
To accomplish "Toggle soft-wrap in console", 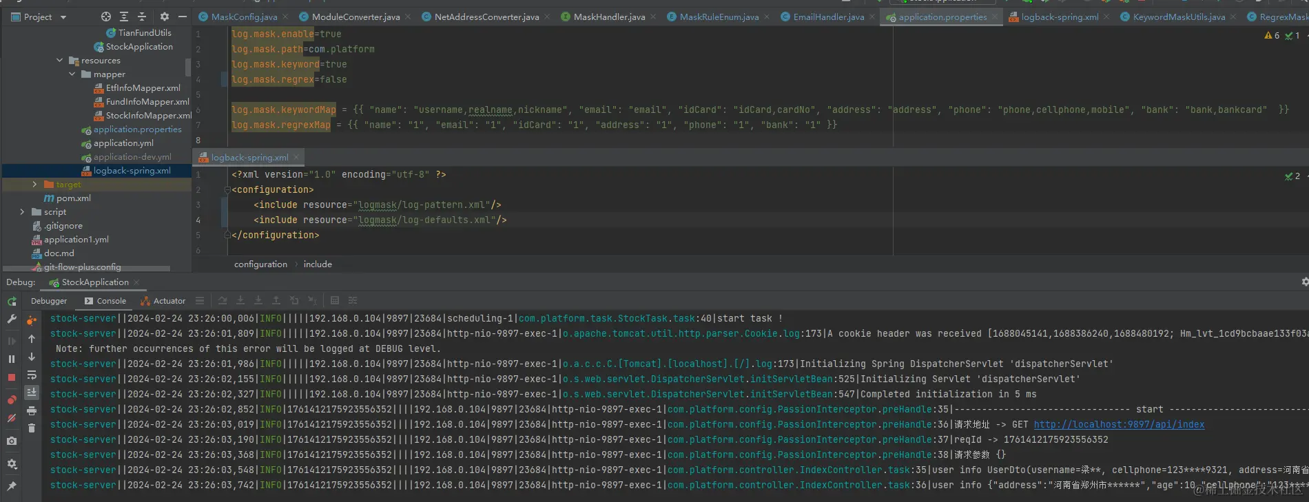I will point(32,375).
